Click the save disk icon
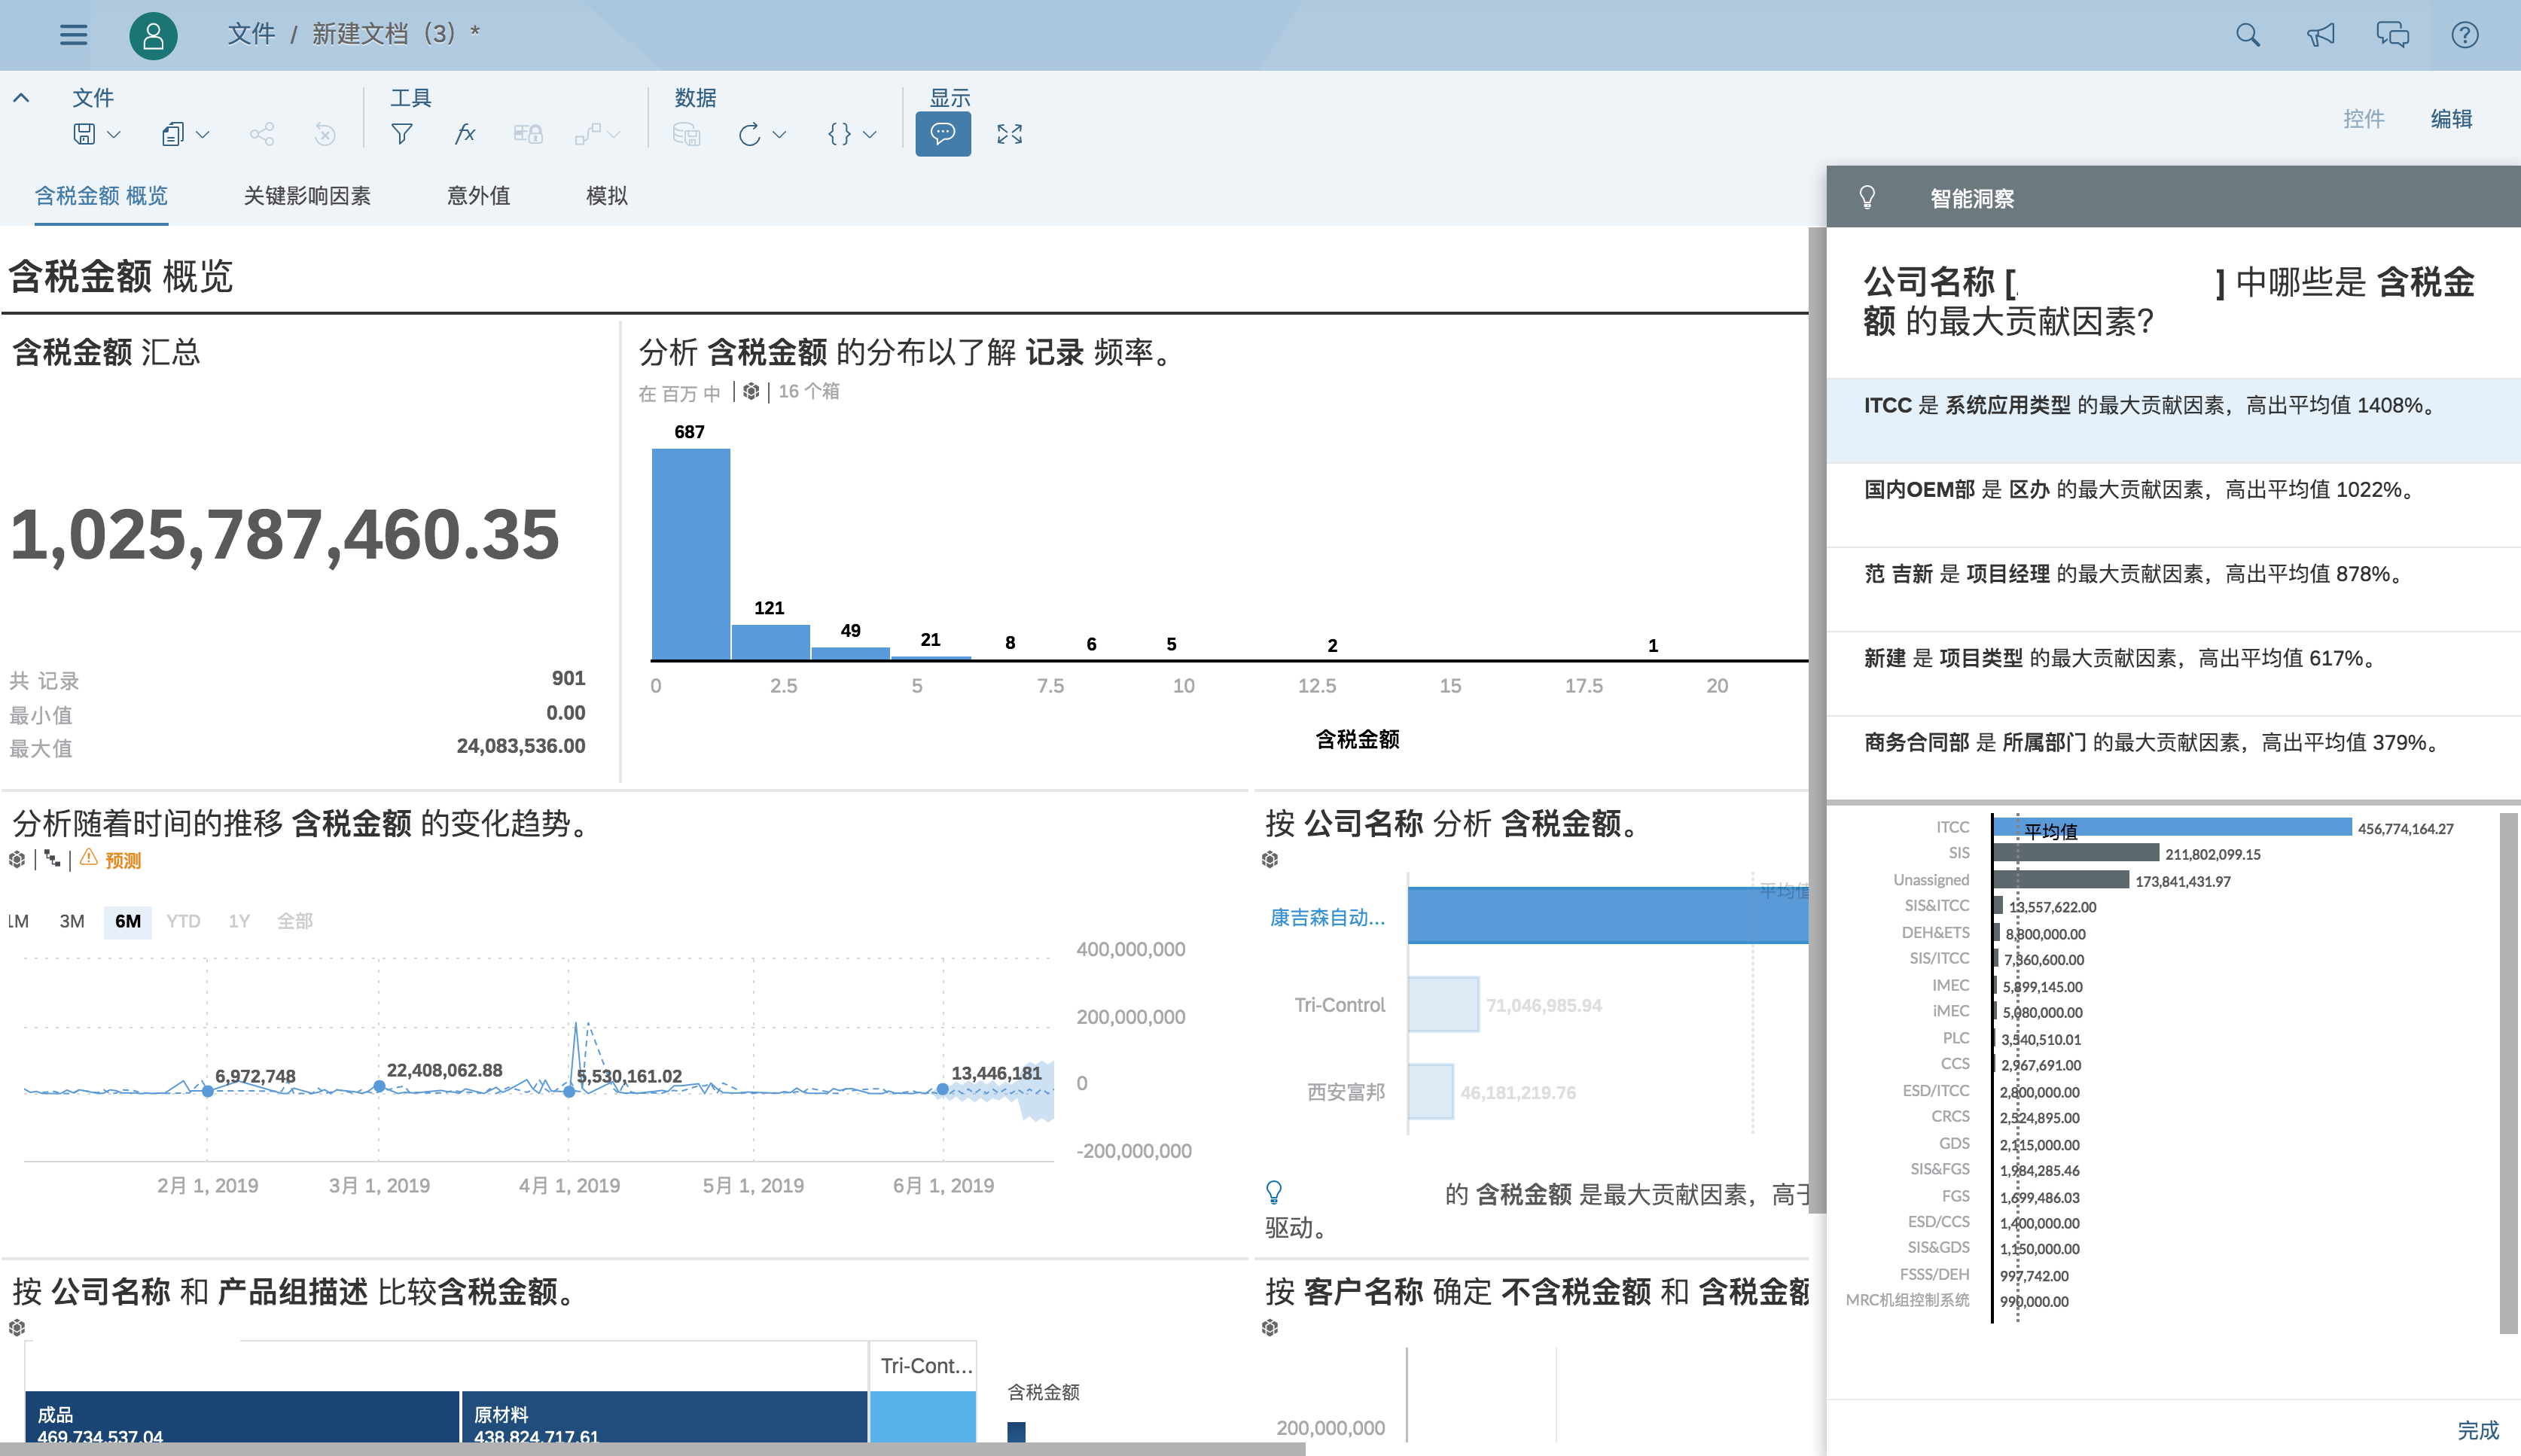Image resolution: width=2521 pixels, height=1456 pixels. (x=85, y=133)
